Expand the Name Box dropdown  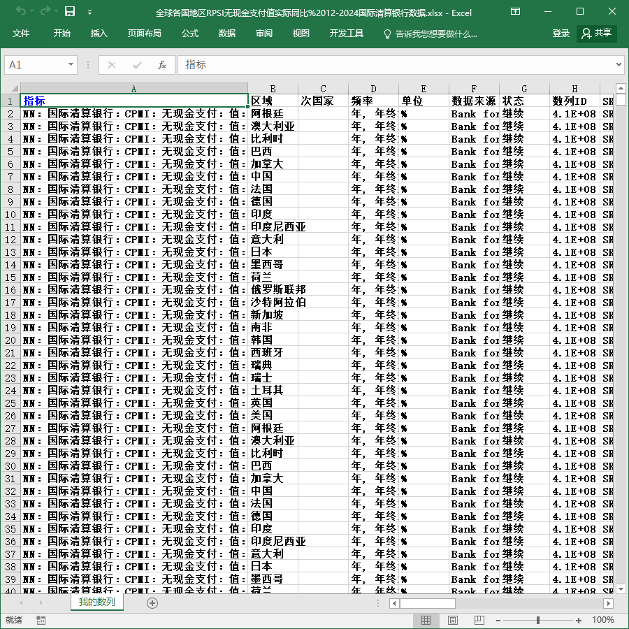pos(71,64)
